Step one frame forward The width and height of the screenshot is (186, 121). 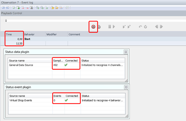pyautogui.click(x=161, y=27)
